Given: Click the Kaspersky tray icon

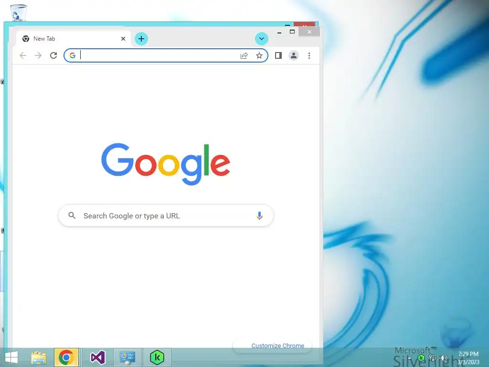Looking at the screenshot, I should (x=421, y=358).
